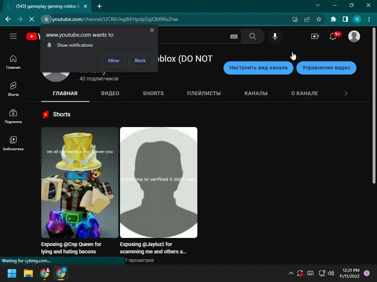
Task: Click the search magnifier button
Action: (253, 36)
